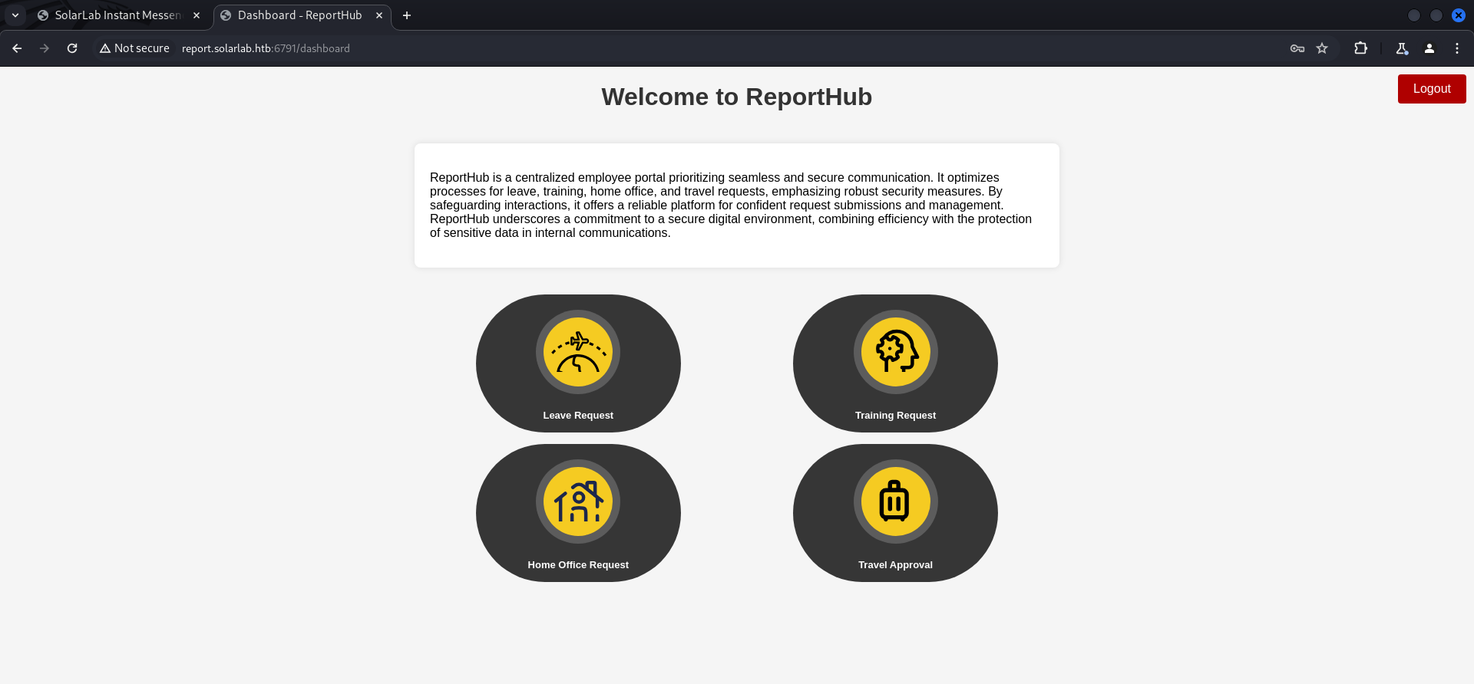
Task: Open the saved passwords key icon
Action: pyautogui.click(x=1297, y=48)
